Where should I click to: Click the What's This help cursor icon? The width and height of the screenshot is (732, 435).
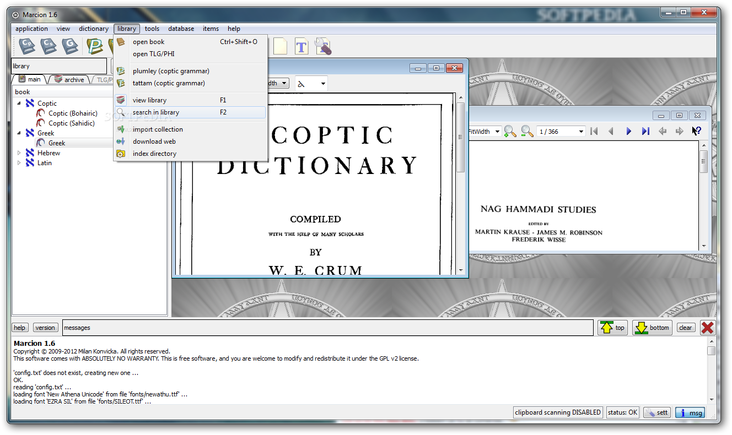[x=697, y=131]
